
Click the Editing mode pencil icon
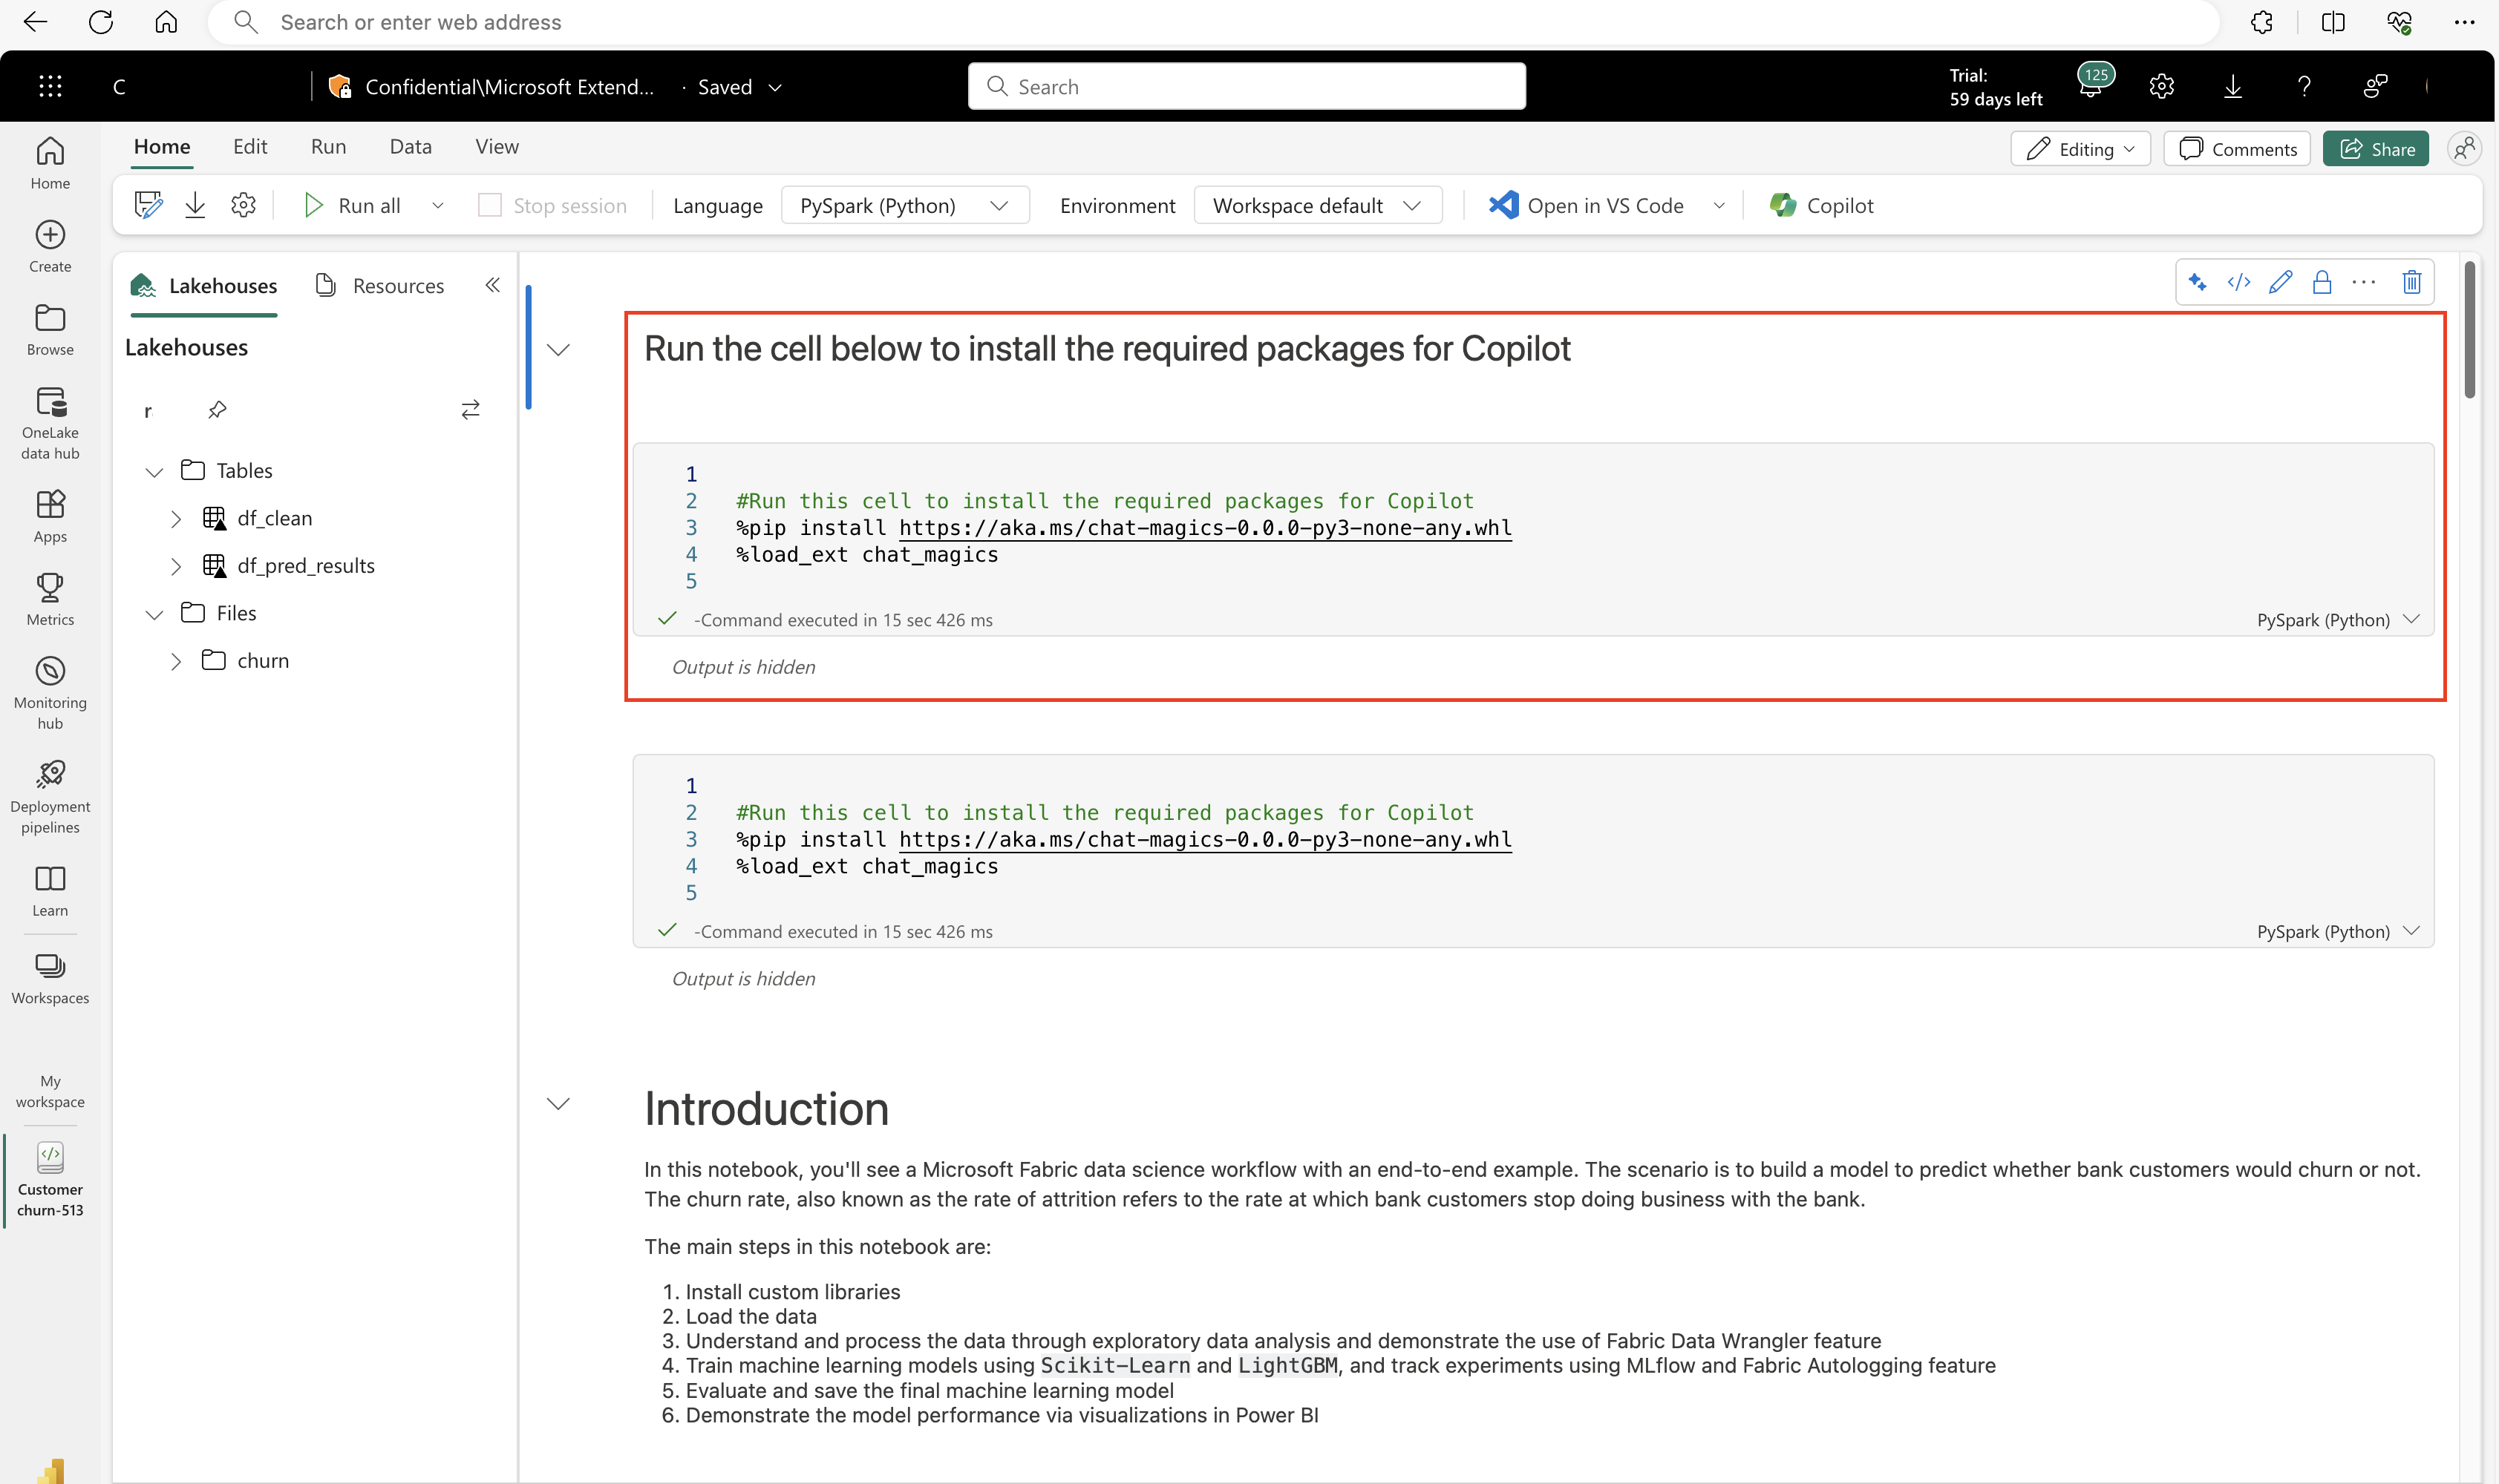point(2038,148)
